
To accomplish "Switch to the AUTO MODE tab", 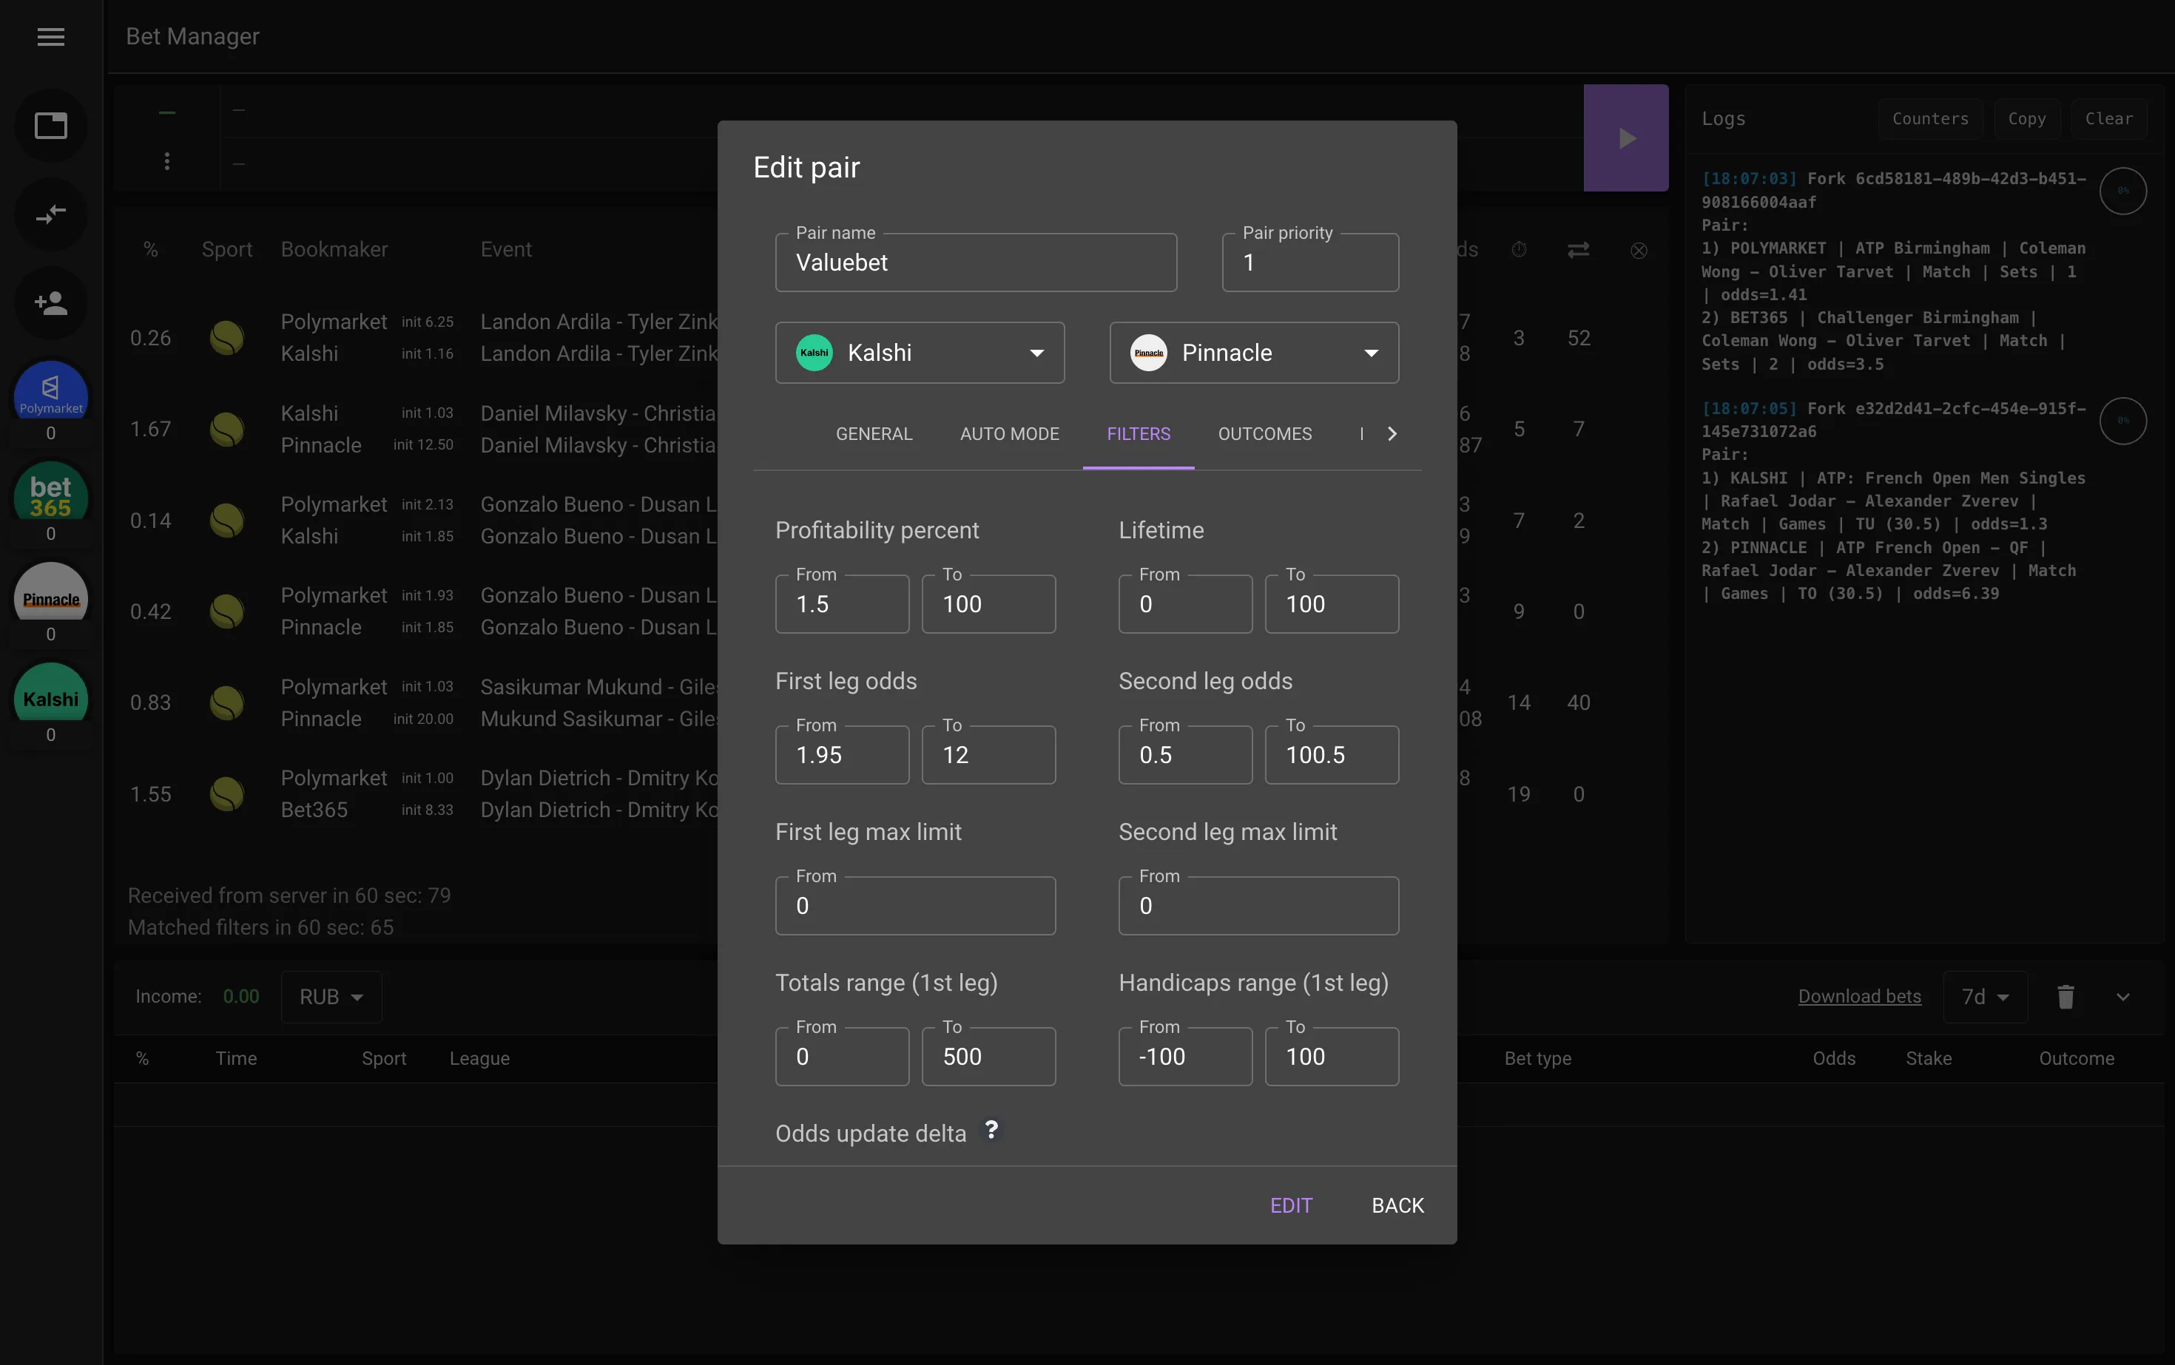I will 1009,434.
